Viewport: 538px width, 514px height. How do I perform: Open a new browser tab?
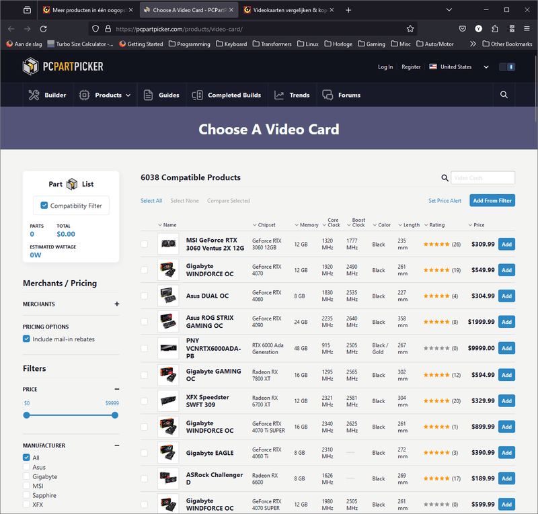pyautogui.click(x=348, y=10)
